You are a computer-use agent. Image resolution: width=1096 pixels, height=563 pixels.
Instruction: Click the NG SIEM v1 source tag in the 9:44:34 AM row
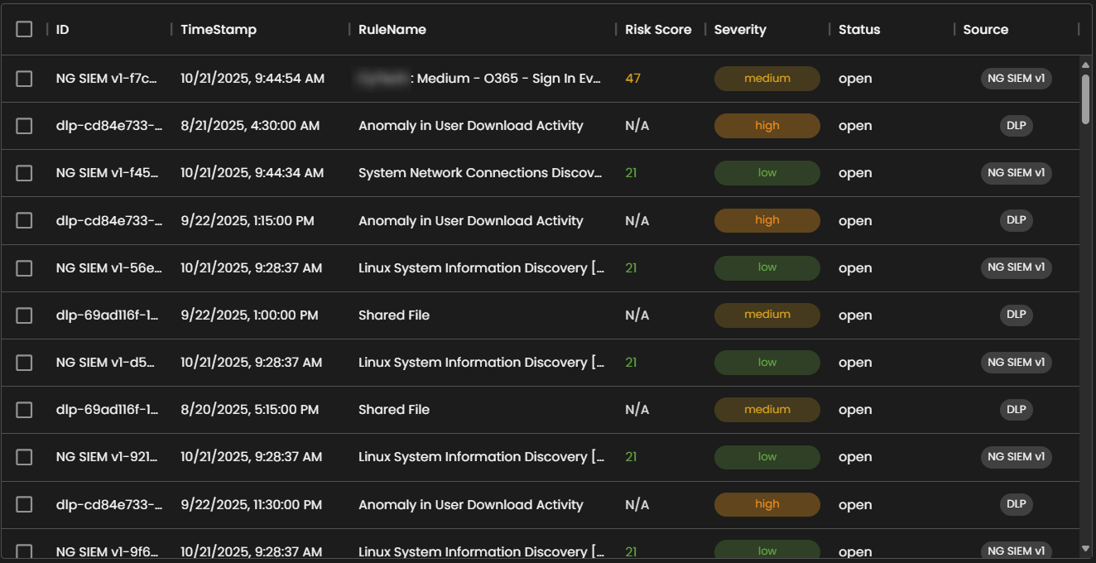1016,173
